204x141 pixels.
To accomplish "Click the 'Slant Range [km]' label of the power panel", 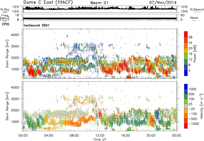I will click(x=7, y=54).
